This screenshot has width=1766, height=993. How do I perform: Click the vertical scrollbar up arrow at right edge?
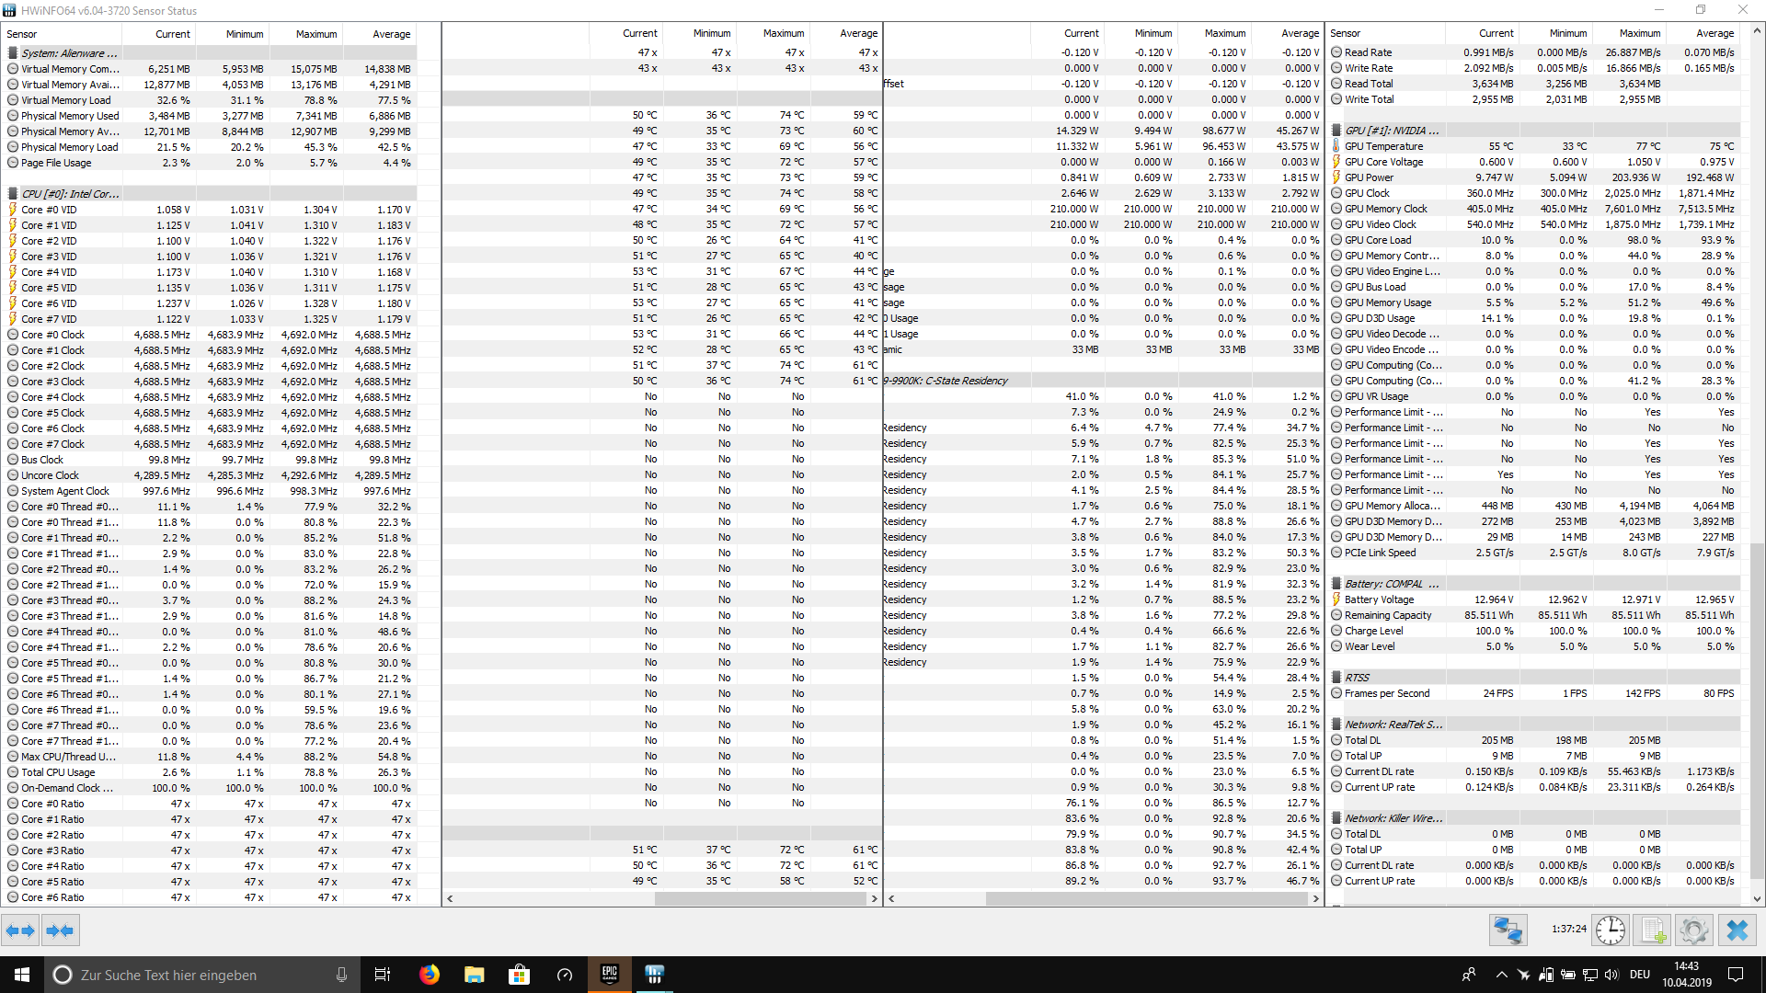pyautogui.click(x=1757, y=30)
